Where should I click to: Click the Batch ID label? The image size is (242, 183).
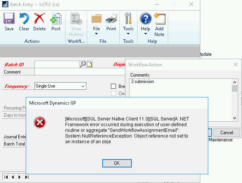(14, 64)
